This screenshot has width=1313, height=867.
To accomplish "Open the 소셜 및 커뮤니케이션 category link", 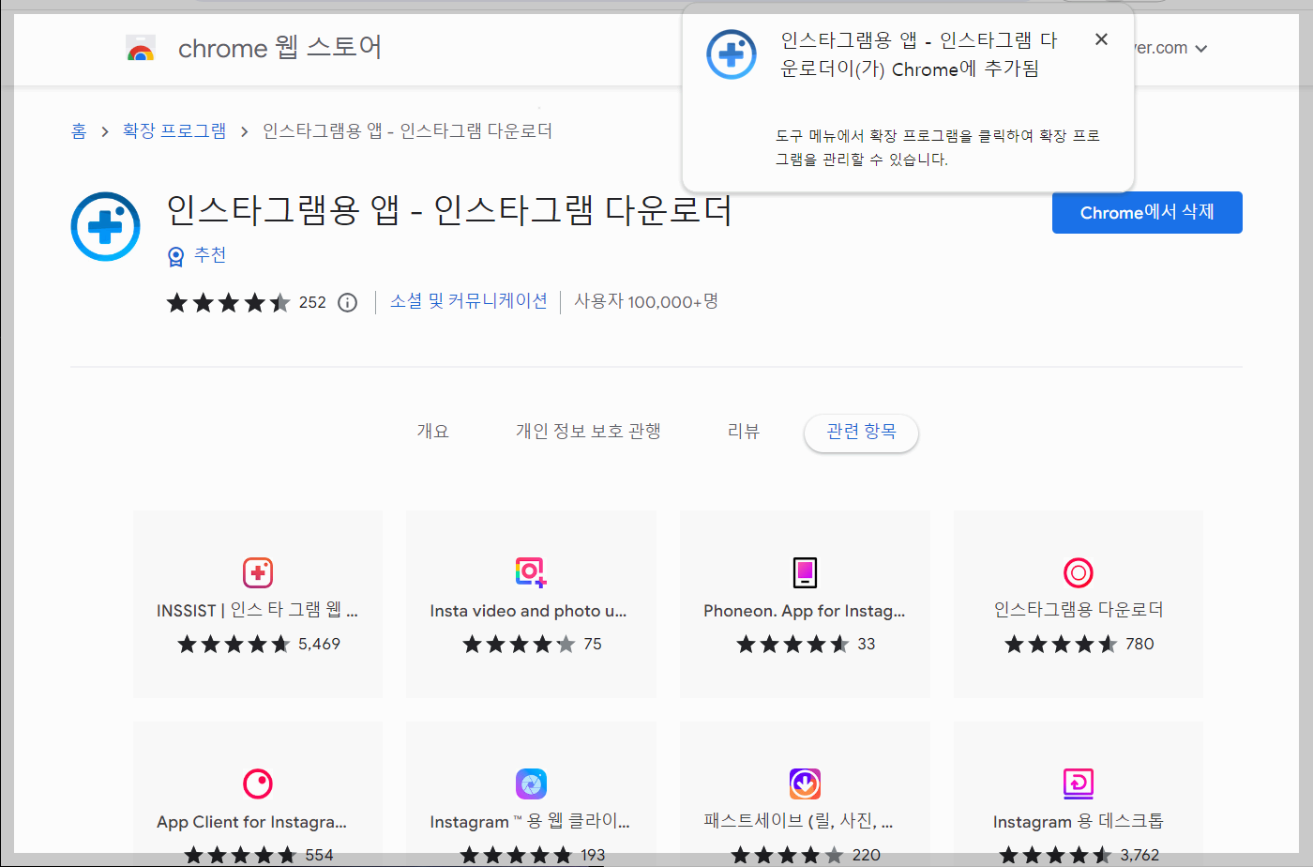I will tap(469, 301).
